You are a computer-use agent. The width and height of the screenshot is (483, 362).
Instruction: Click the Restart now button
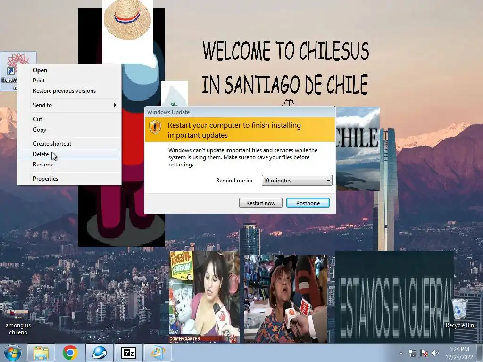point(260,203)
